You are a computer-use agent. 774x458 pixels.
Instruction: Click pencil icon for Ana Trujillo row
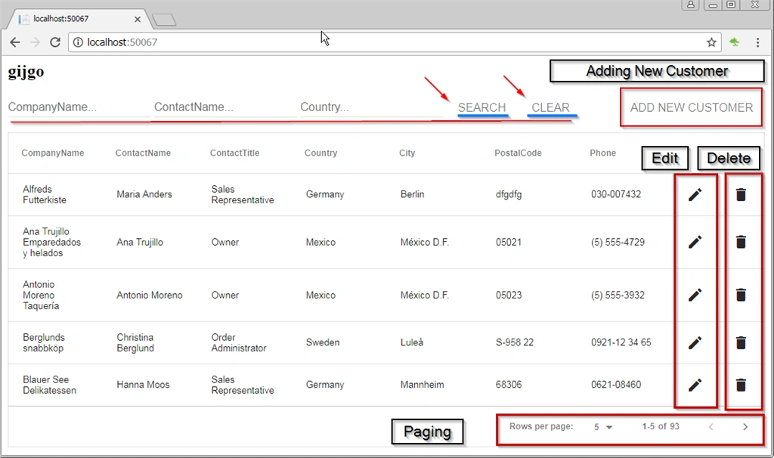click(x=695, y=242)
